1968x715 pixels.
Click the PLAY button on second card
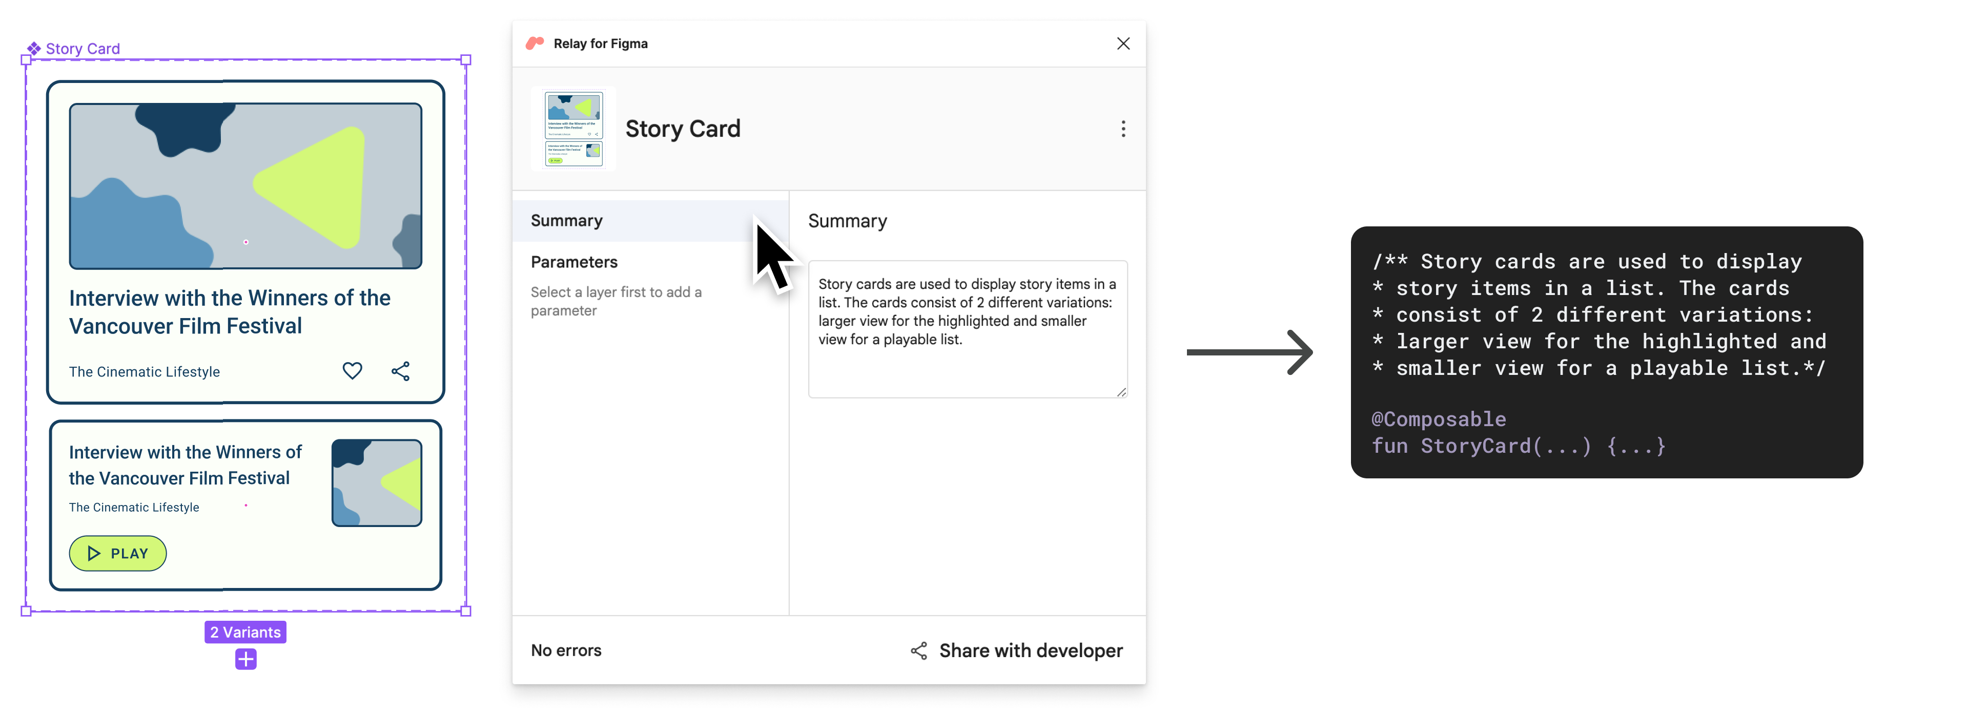[x=117, y=553]
